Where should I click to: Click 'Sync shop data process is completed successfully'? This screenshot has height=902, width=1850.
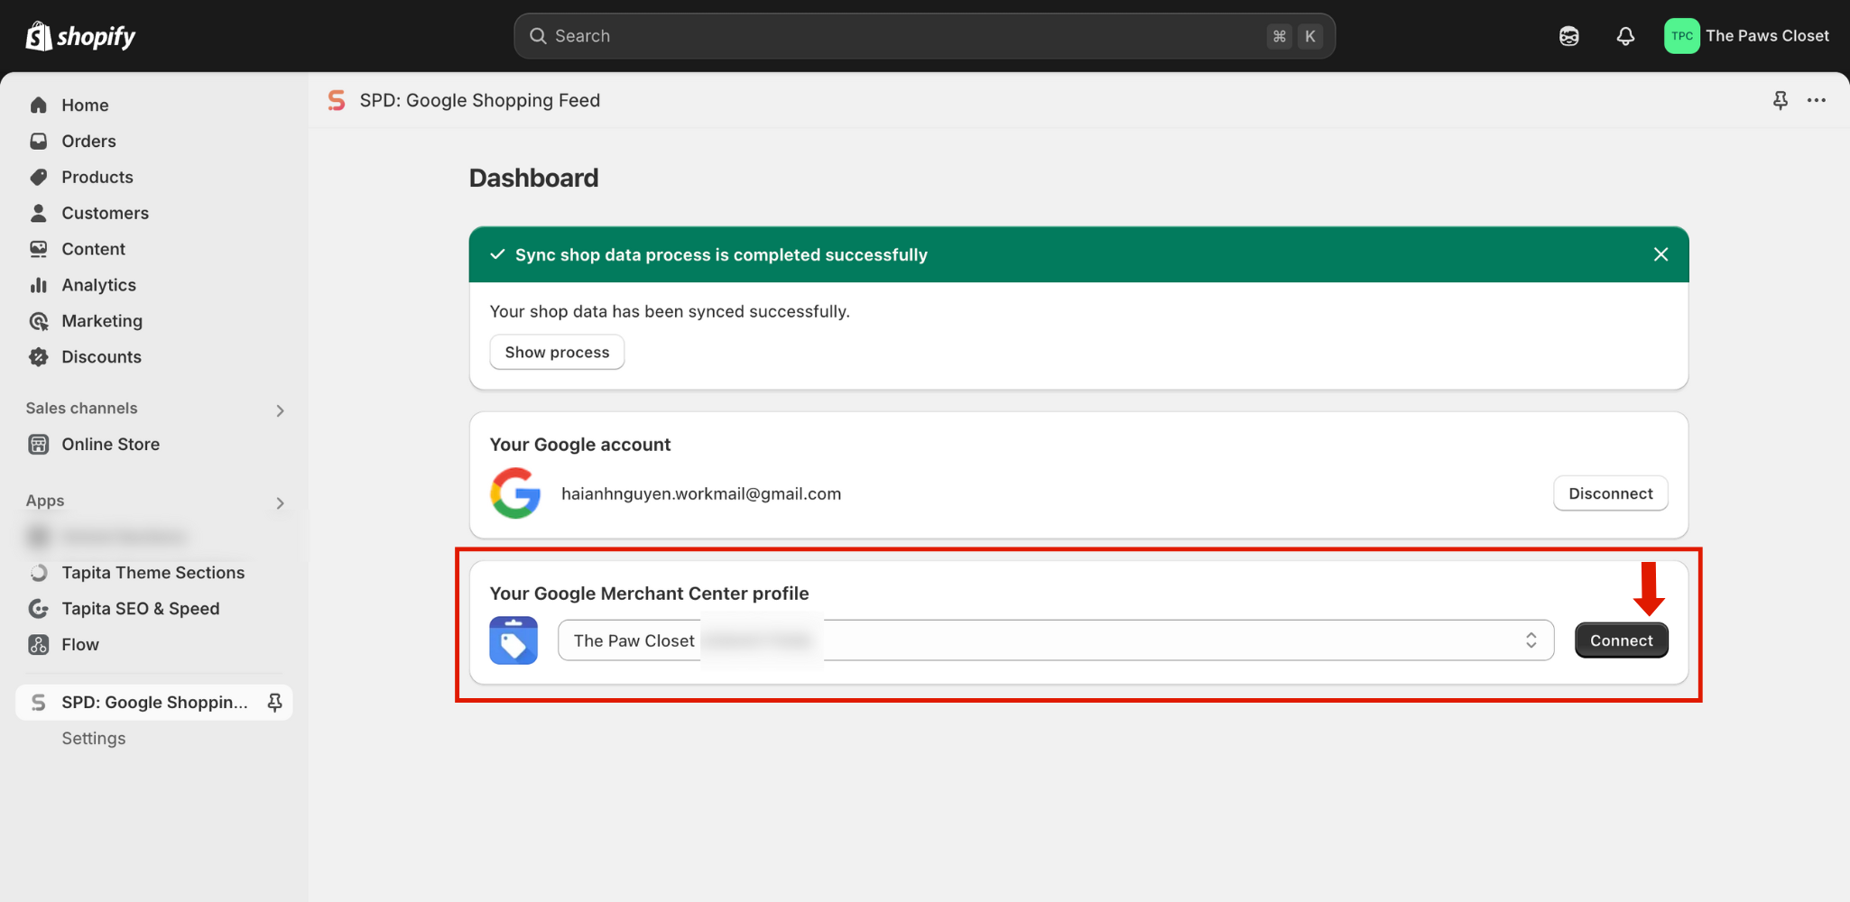click(721, 254)
